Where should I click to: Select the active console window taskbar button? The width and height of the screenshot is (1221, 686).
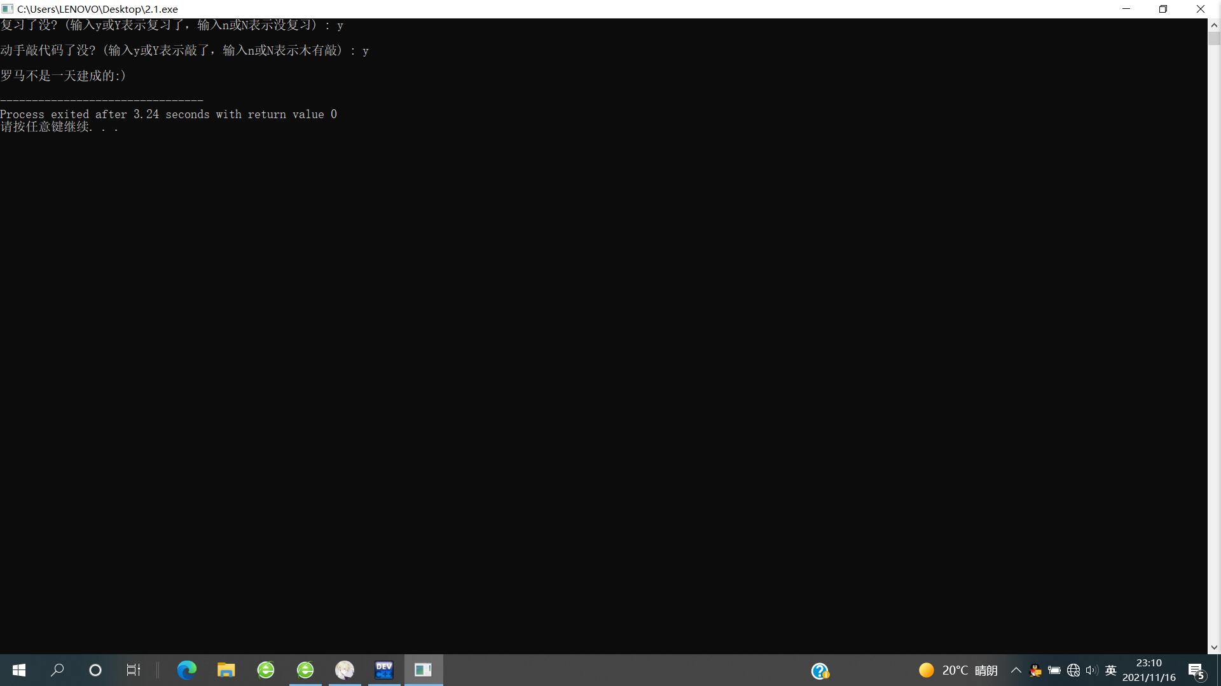(424, 670)
